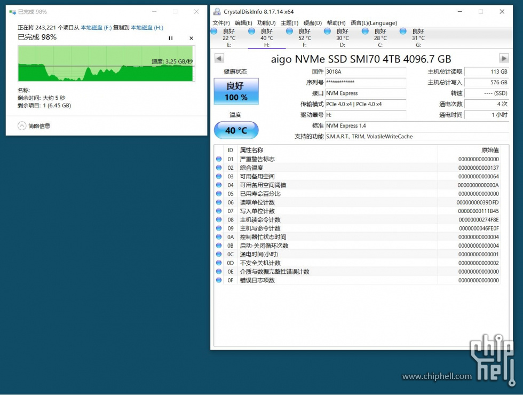This screenshot has height=395, width=523.
Task: Click the ID column header
Action: pyautogui.click(x=230, y=151)
